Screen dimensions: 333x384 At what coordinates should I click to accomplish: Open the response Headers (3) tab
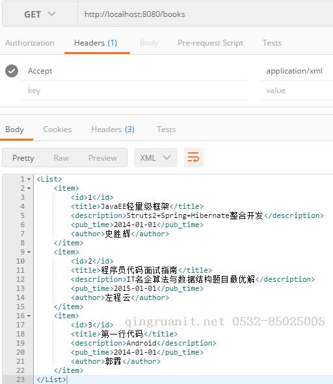click(x=113, y=130)
